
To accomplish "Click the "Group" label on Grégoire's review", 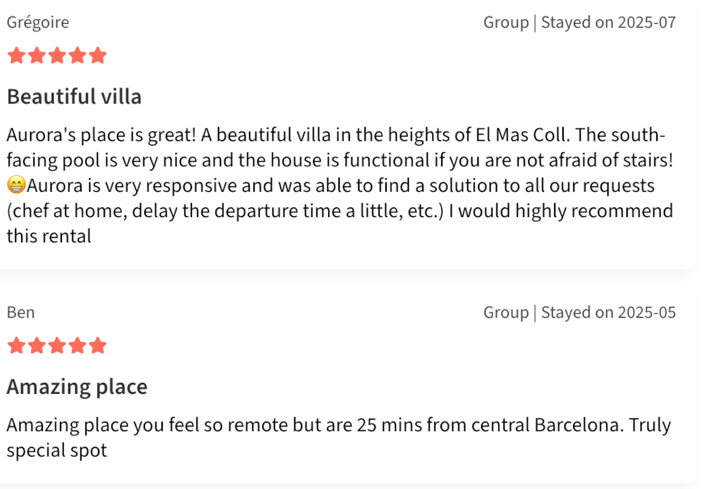I will click(x=506, y=22).
